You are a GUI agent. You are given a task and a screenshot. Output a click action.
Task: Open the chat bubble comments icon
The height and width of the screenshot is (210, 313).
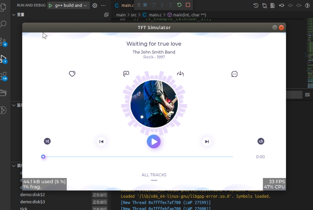234,74
